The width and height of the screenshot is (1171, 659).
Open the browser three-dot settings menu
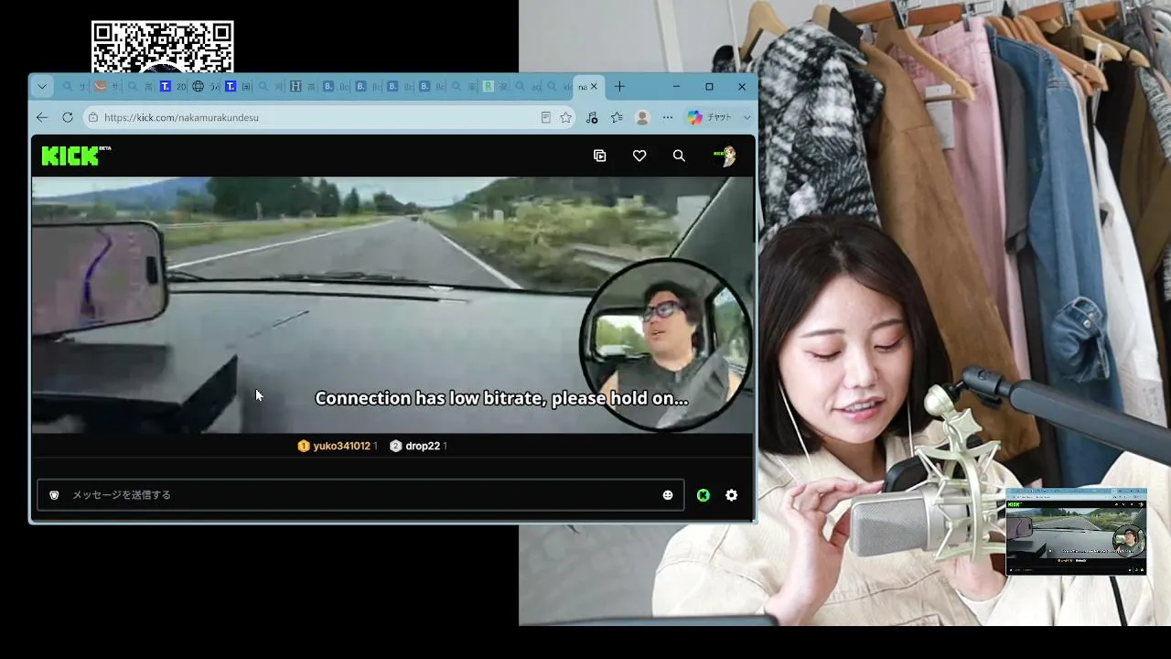pyautogui.click(x=668, y=117)
